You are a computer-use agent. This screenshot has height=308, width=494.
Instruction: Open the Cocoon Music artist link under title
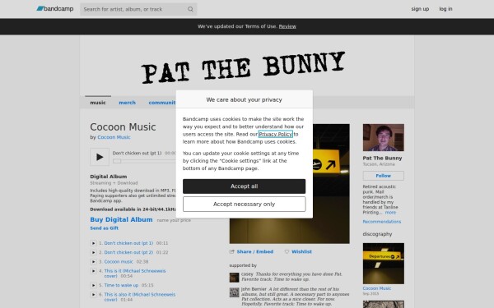click(114, 137)
